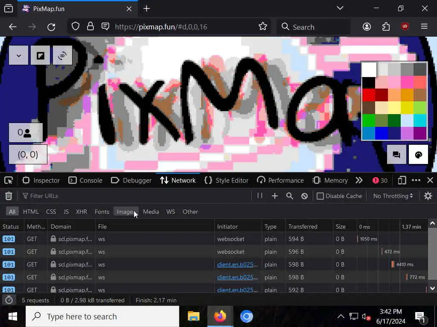Screen dimensions: 437x327
Task: Select the cyan color swatch
Action: [420, 120]
